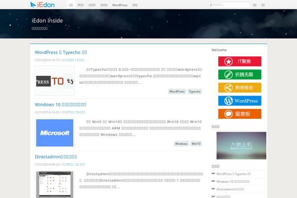This screenshot has height=198, width=297.
Task: Click the orange 留言板 chat button
Action: click(240, 114)
